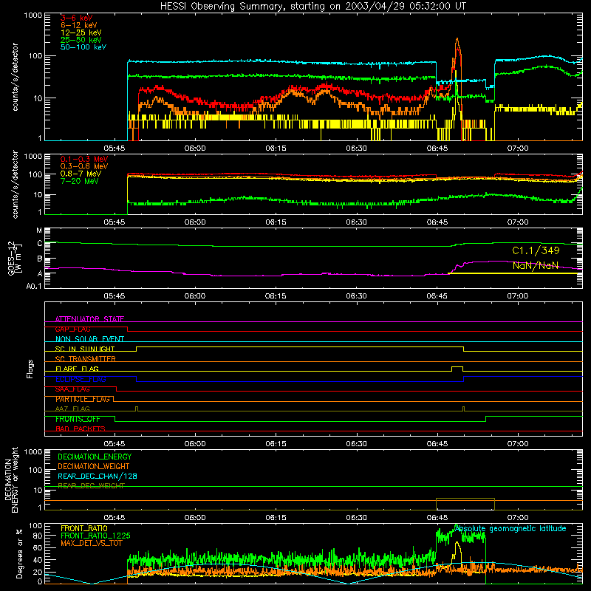This screenshot has width=591, height=591.
Task: Click the REAR_DEC_WEIGHT raised box near 06:45
Action: (465, 504)
